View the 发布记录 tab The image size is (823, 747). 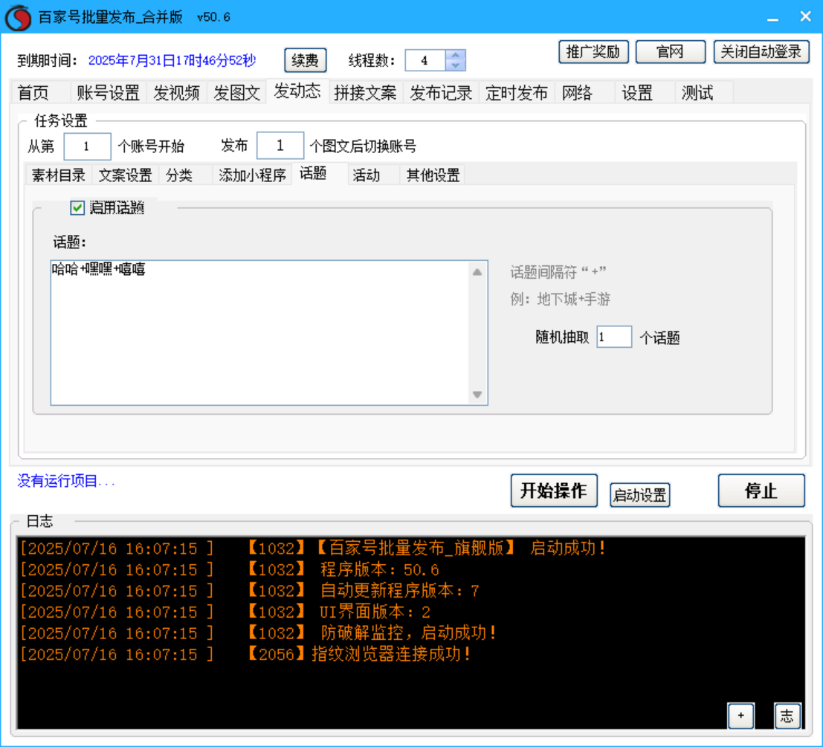(x=441, y=93)
